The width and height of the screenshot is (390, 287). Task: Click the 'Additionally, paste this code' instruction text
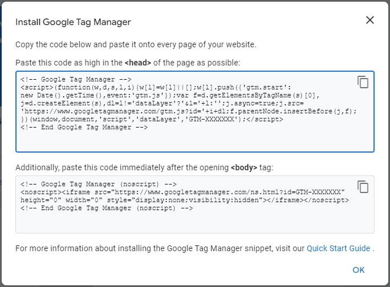pos(144,167)
